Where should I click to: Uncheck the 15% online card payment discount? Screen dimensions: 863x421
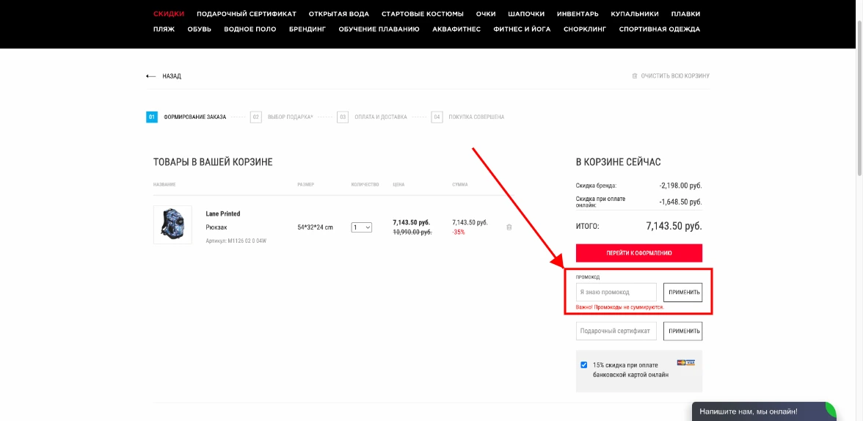click(x=584, y=365)
